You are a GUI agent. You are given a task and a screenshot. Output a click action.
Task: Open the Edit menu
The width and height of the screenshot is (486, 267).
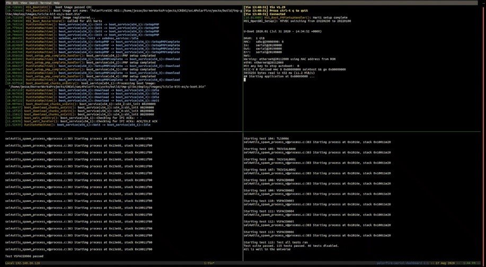click(x=15, y=3)
